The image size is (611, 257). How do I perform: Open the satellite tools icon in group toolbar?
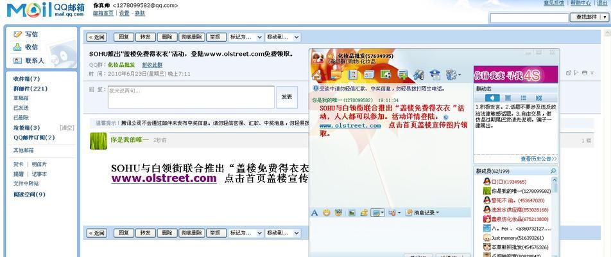pyautogui.click(x=419, y=75)
